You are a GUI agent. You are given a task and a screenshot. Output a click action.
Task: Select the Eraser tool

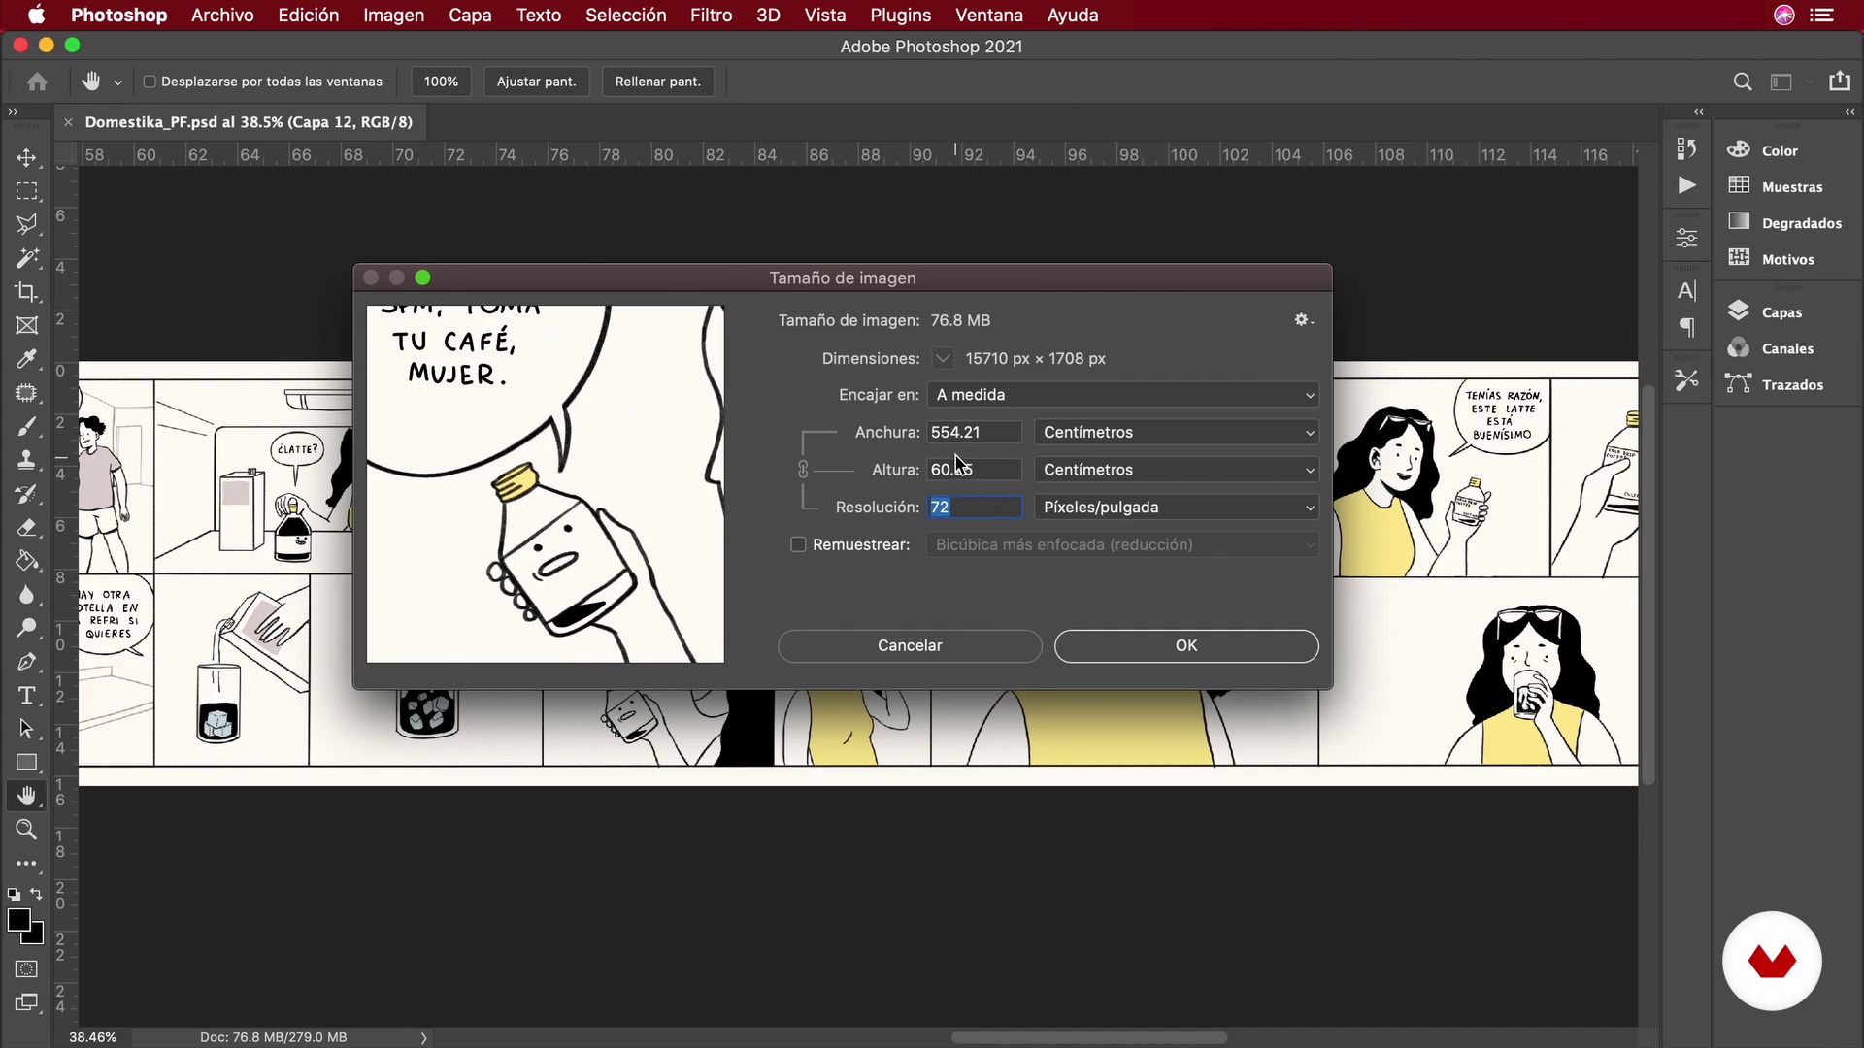point(26,528)
